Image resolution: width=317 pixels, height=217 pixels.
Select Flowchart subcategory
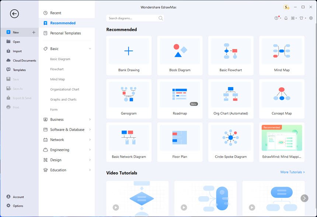click(x=57, y=69)
